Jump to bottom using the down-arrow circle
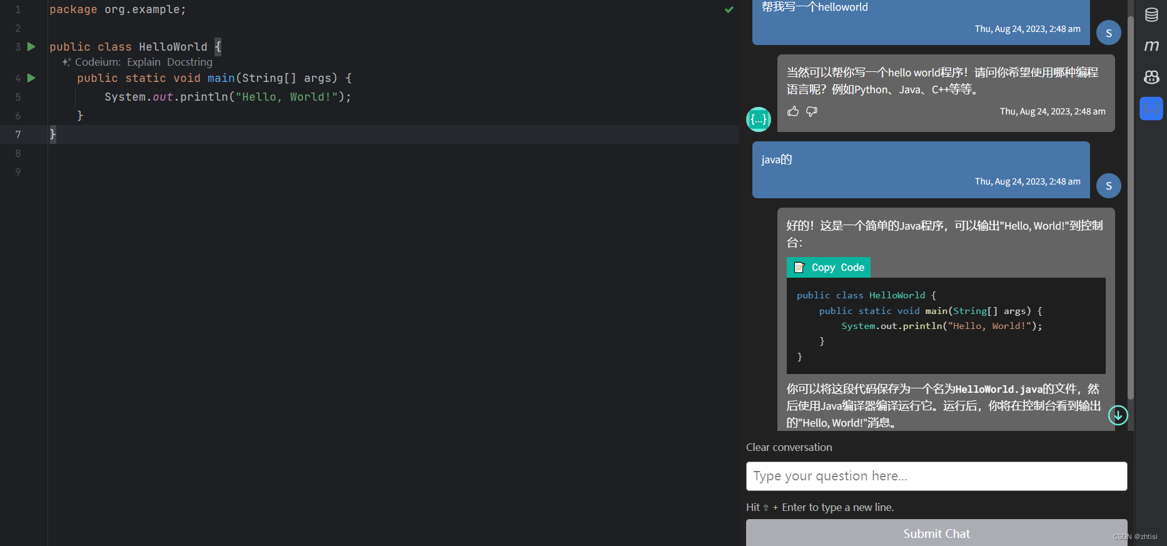This screenshot has width=1167, height=546. coord(1118,415)
